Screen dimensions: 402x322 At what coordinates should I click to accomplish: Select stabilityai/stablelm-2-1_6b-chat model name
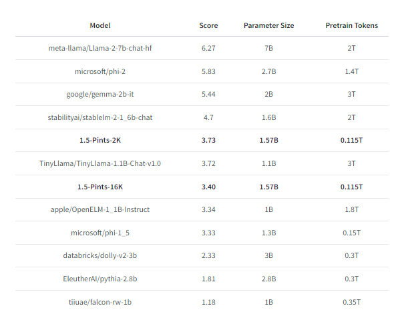[x=100, y=117]
